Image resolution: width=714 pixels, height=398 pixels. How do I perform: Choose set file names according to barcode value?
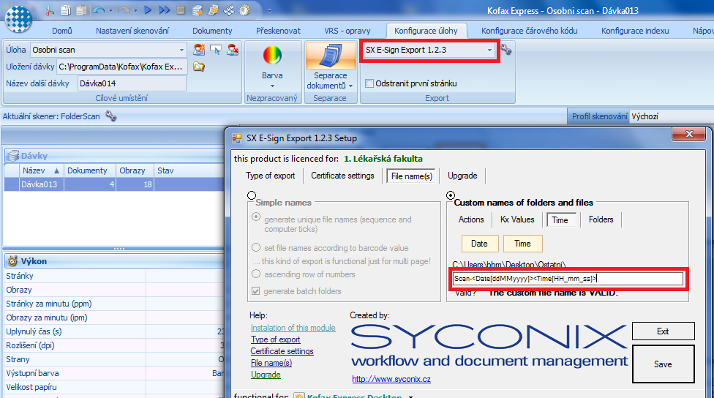click(x=256, y=247)
